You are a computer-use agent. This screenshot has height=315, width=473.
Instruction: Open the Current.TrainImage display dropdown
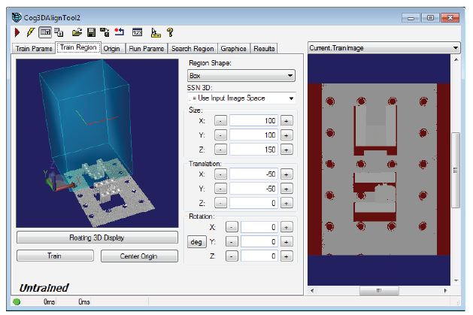click(x=384, y=47)
